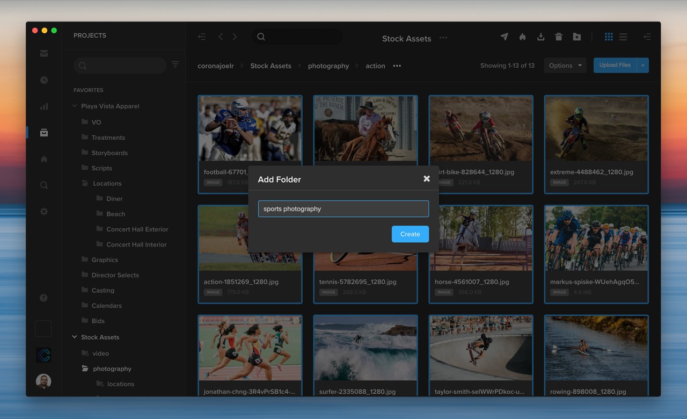Click the Create button
Viewport: 687px width, 419px height.
[410, 234]
